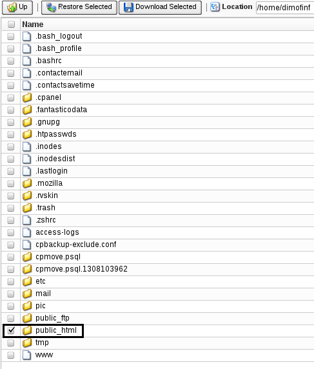Click the .trash folder icon
314x369 pixels.
(x=27, y=208)
